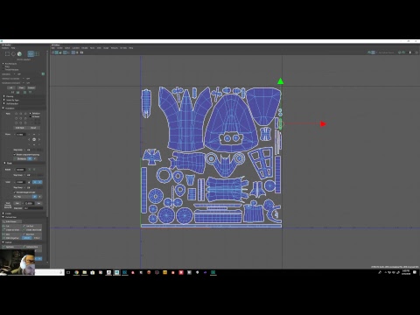420x315 pixels.
Task: Select the dashed-square selection mode icon
Action: 7,53
